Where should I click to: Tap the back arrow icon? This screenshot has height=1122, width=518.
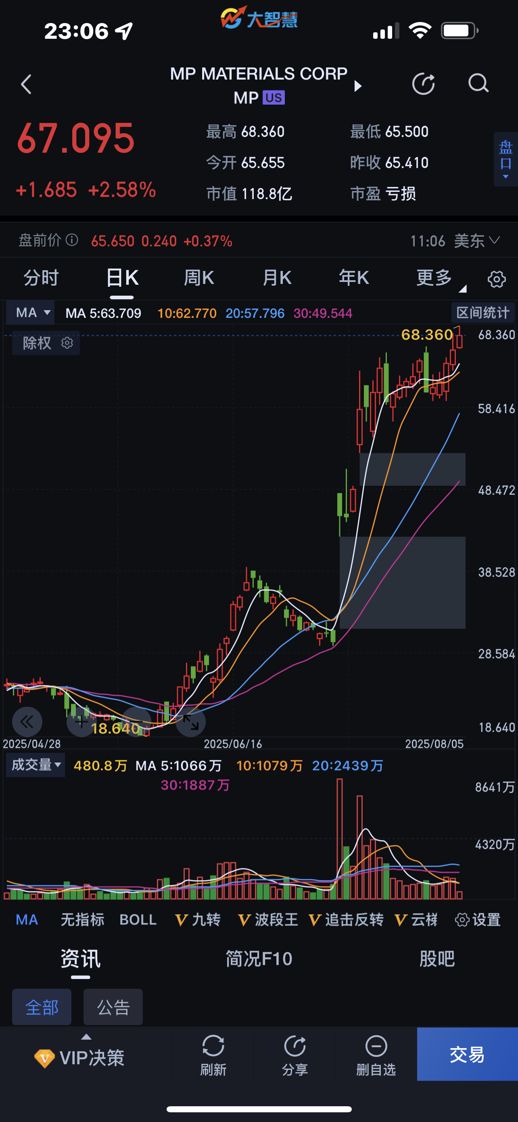coord(26,84)
